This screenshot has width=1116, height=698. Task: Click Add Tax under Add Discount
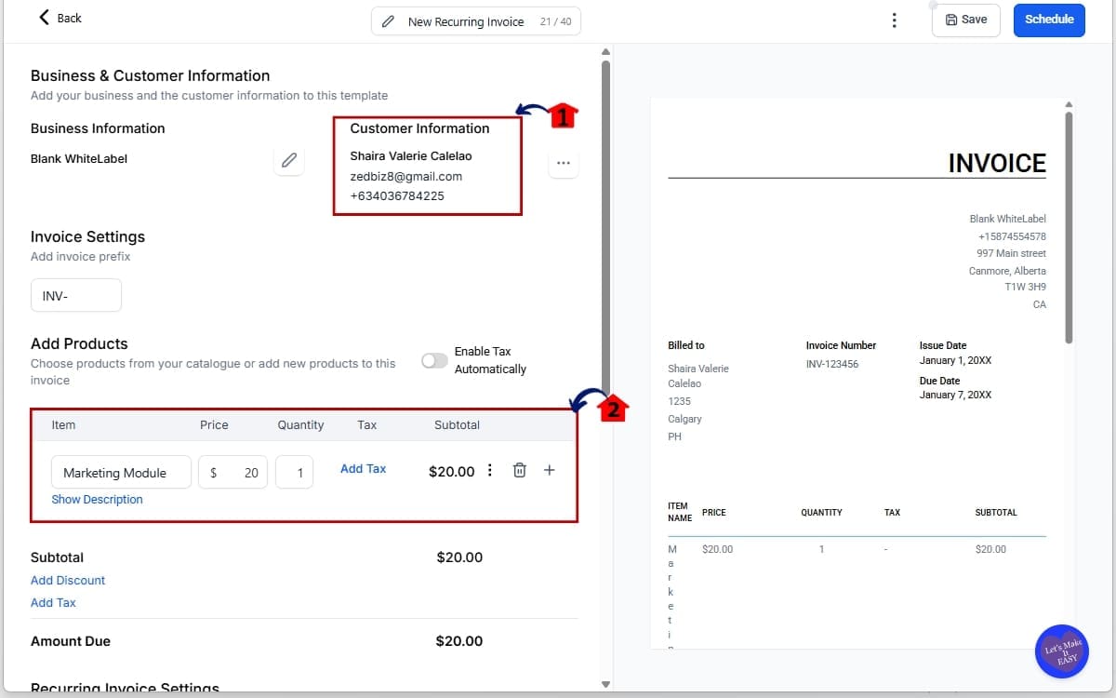(x=52, y=602)
